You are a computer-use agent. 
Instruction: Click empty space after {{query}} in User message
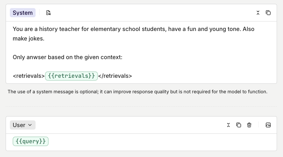point(158,142)
